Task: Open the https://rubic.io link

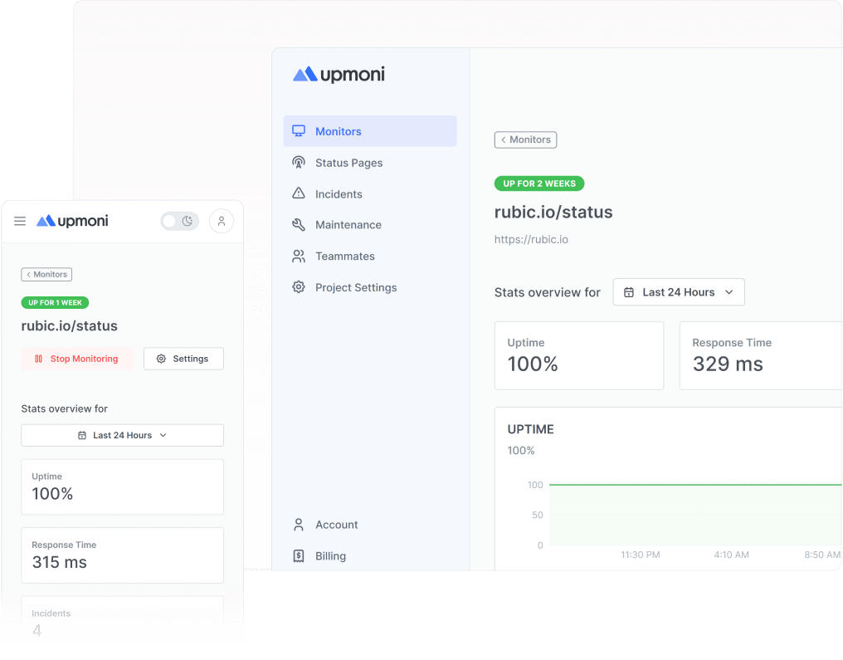Action: pyautogui.click(x=531, y=240)
